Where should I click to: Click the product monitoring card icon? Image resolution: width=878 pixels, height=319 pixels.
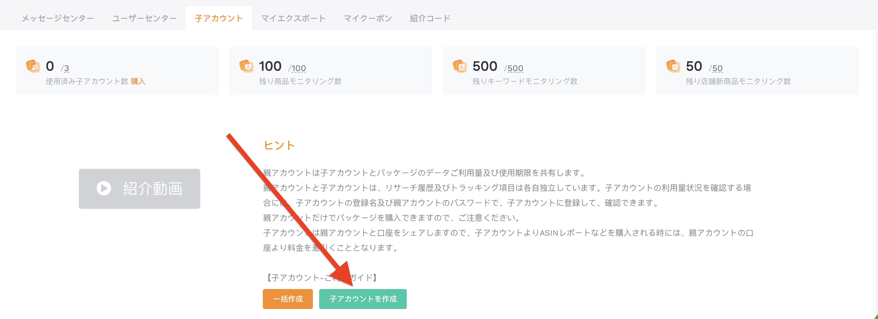pyautogui.click(x=246, y=66)
